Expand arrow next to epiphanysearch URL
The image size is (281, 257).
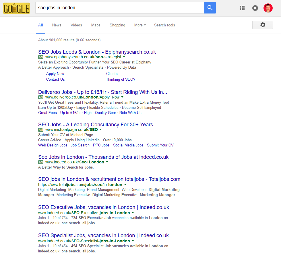coord(124,57)
